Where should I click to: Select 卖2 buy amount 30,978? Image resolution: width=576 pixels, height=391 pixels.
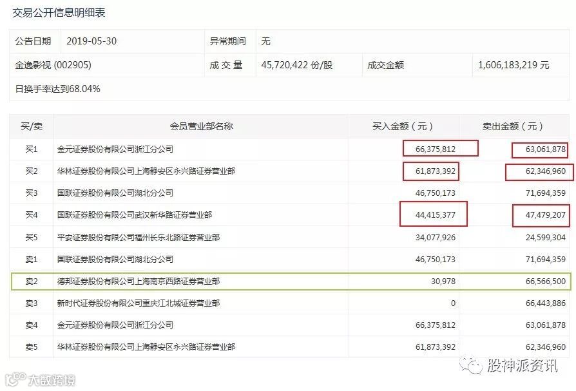click(443, 281)
